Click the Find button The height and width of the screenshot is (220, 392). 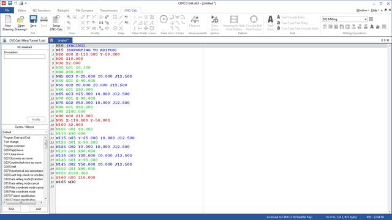tap(11, 209)
